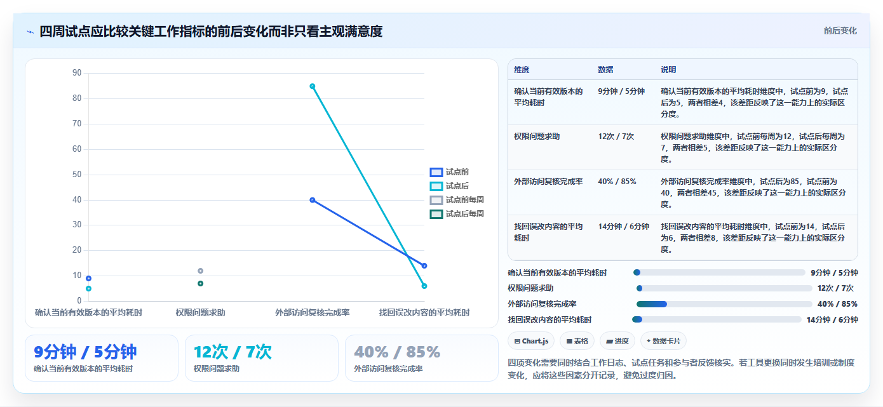
Task: Click the Chart.js chip
Action: [531, 341]
